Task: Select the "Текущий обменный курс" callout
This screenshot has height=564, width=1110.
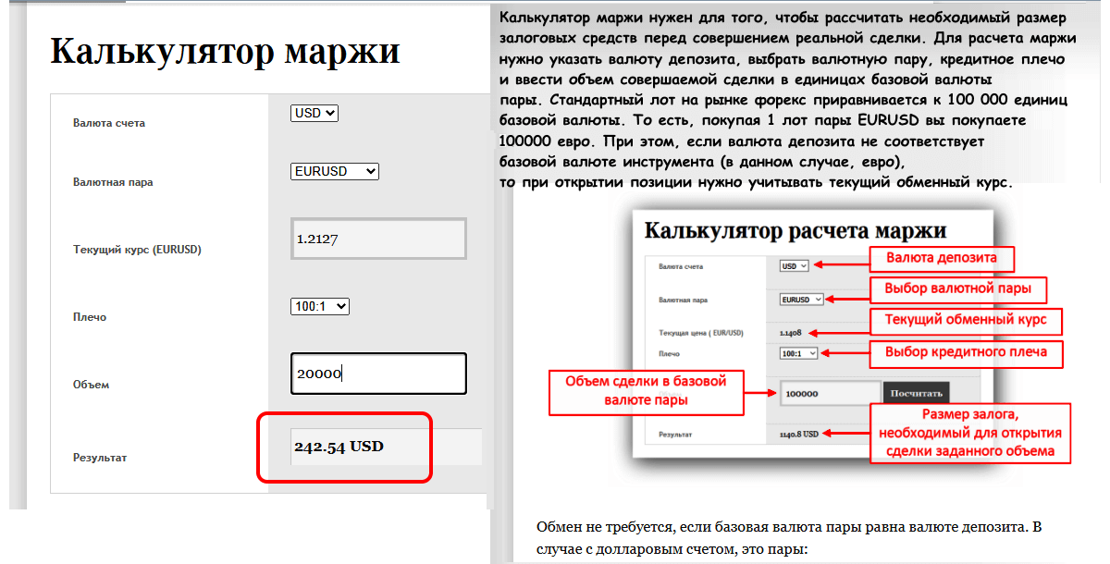Action: [966, 321]
